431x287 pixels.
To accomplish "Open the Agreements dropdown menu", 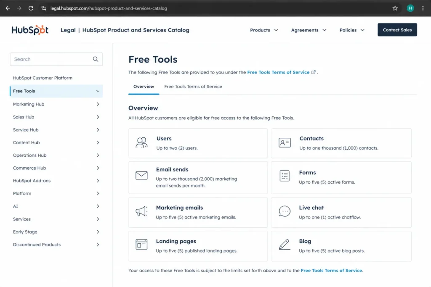I will [309, 30].
